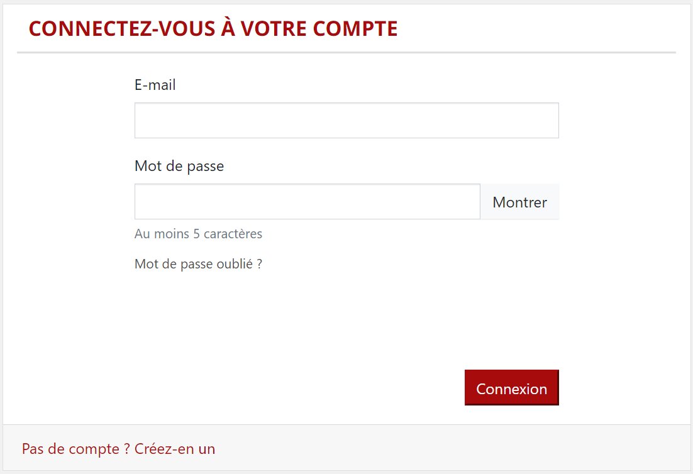Click the gray footer bar with account link
Screen dimensions: 693x474
point(346,448)
